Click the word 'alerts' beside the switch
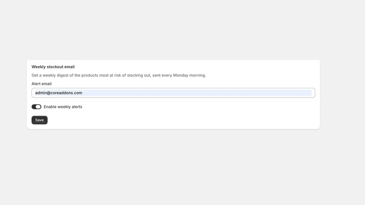The height and width of the screenshot is (205, 365). coord(77,107)
